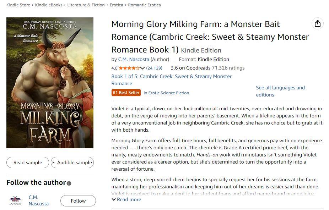Click the Read sample button
Viewport: 329px width, 210px height.
28,162
